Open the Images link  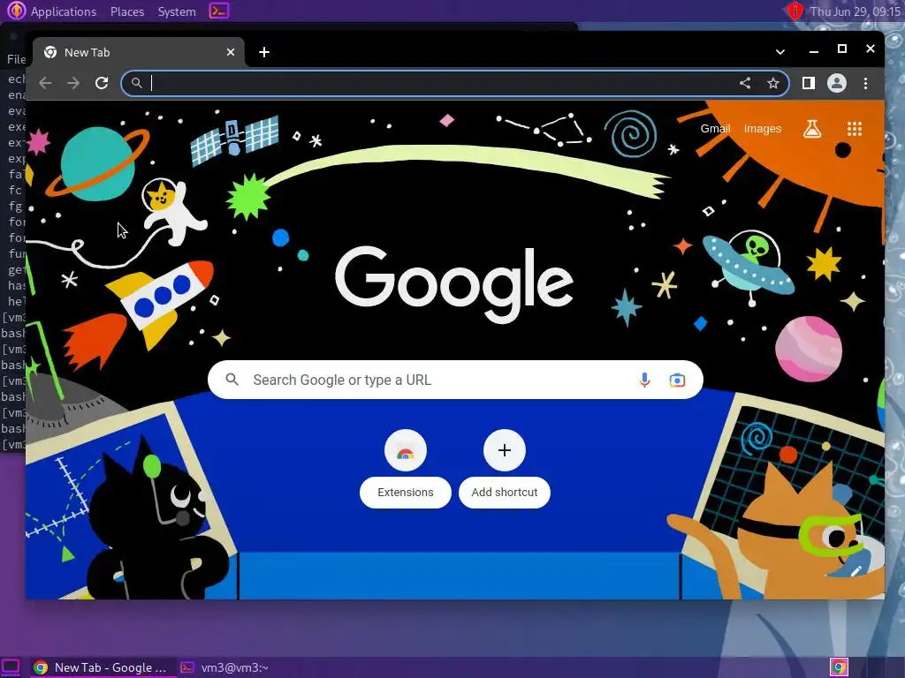(763, 129)
